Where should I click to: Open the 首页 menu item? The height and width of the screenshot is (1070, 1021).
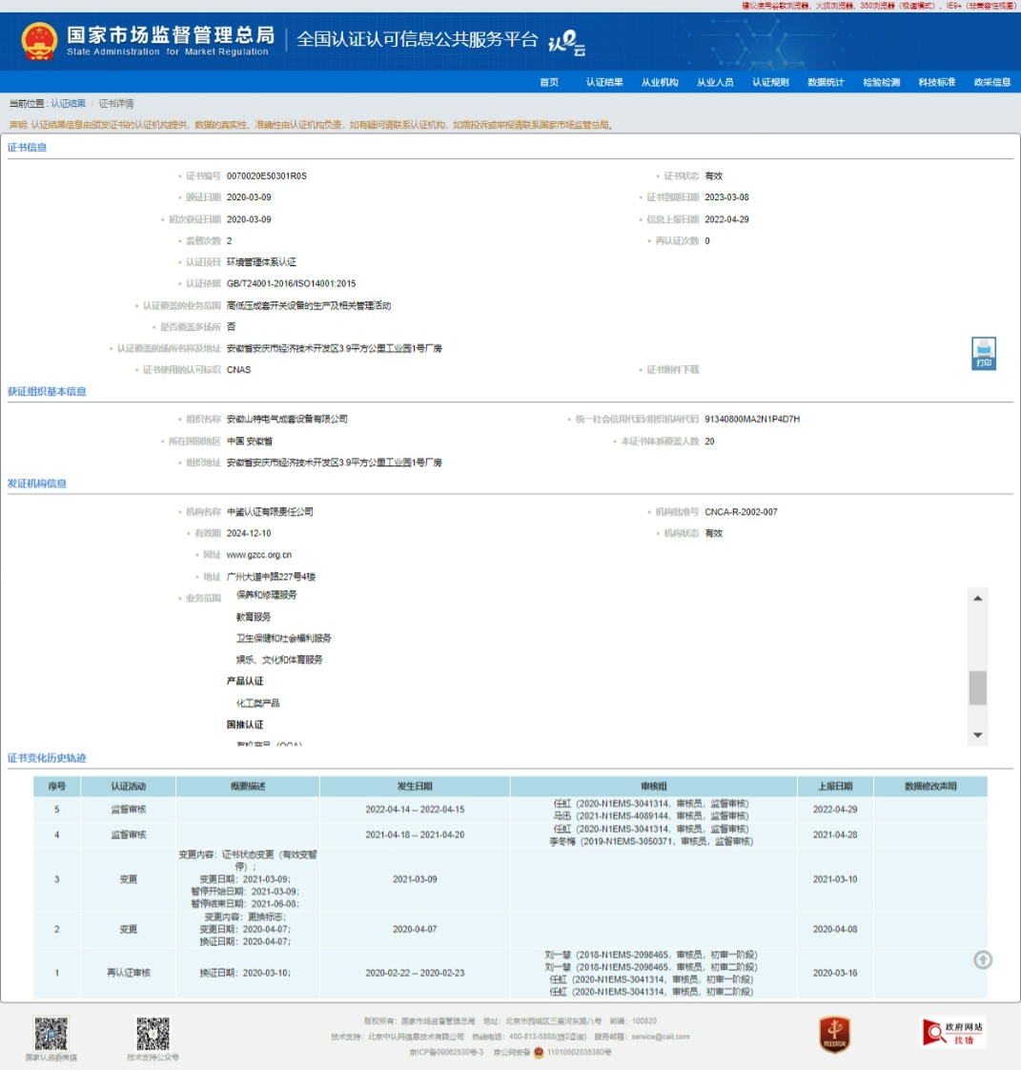(549, 82)
